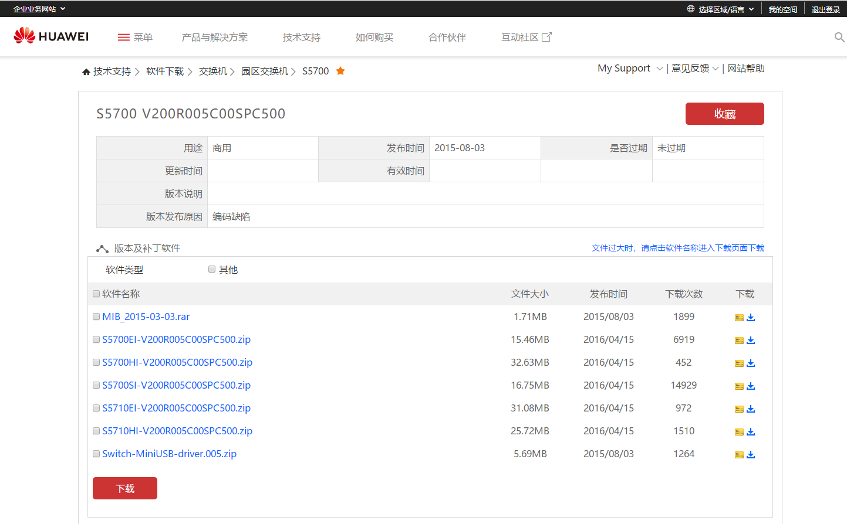Click the 编码缺陷 release reason text
Viewport: 847px width, 524px height.
click(231, 216)
